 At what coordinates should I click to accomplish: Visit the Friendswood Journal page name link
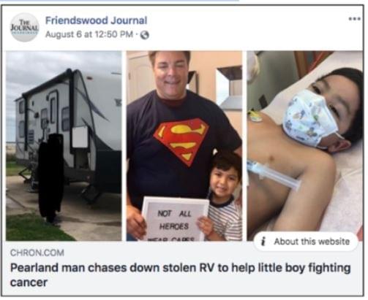(x=97, y=20)
